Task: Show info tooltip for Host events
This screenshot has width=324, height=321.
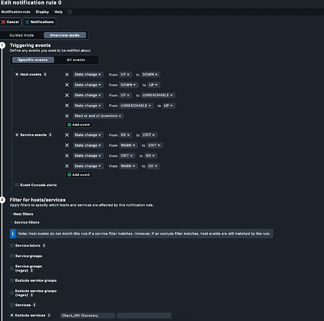Action: pos(45,74)
